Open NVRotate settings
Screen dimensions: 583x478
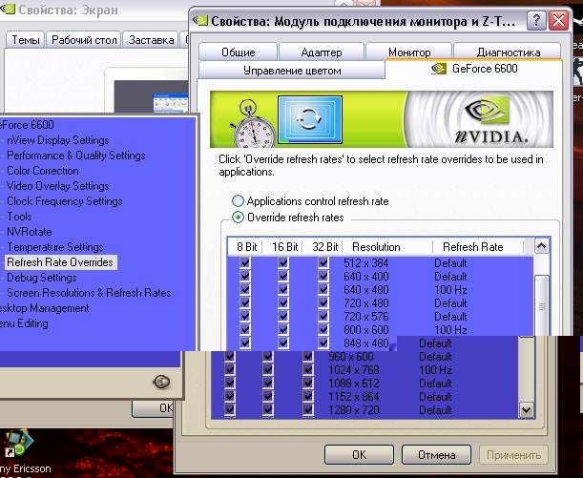(30, 232)
